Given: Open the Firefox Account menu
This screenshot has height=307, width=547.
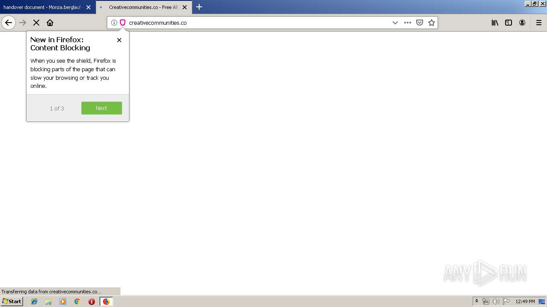Looking at the screenshot, I should pyautogui.click(x=522, y=23).
